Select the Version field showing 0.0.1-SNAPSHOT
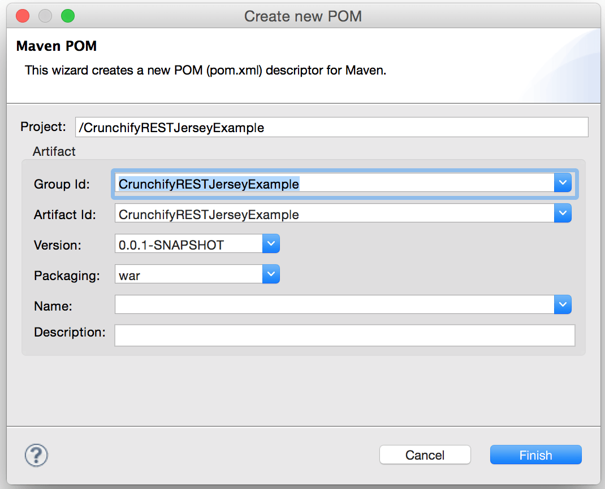Screen dimensions: 605x489 (x=188, y=245)
